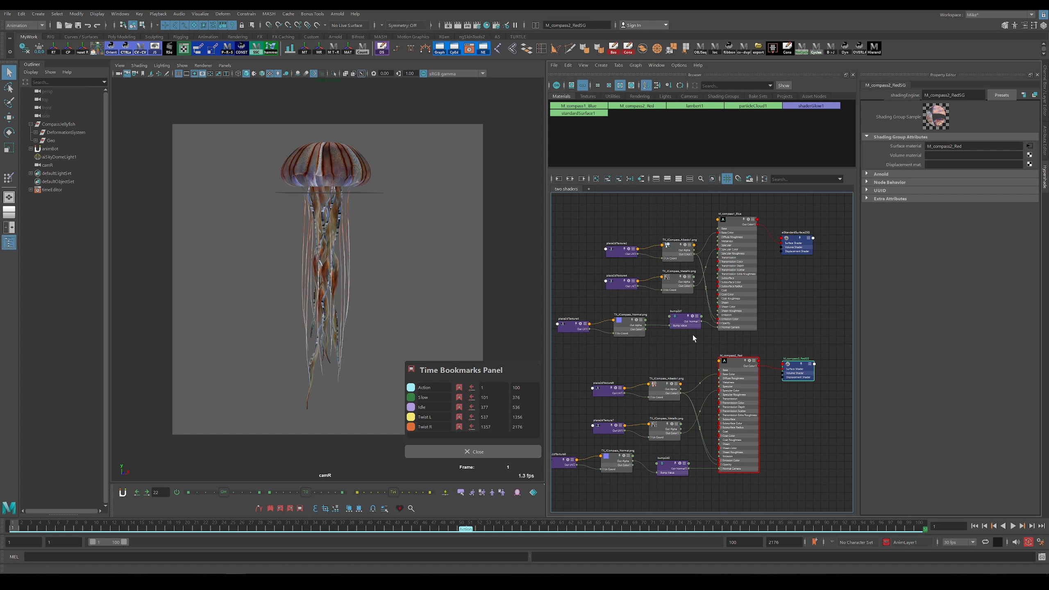Click the CONST shelf button

tap(242, 48)
